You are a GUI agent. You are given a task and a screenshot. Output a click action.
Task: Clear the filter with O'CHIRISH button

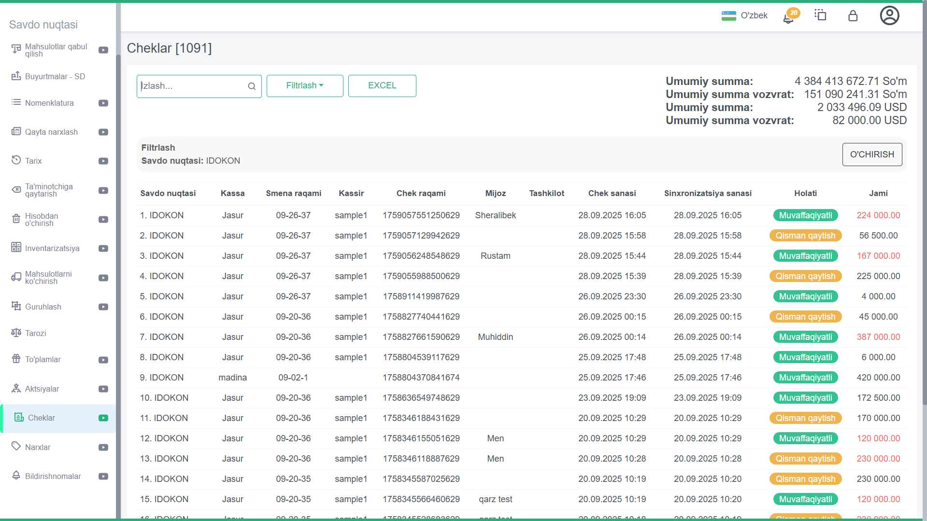pyautogui.click(x=871, y=155)
